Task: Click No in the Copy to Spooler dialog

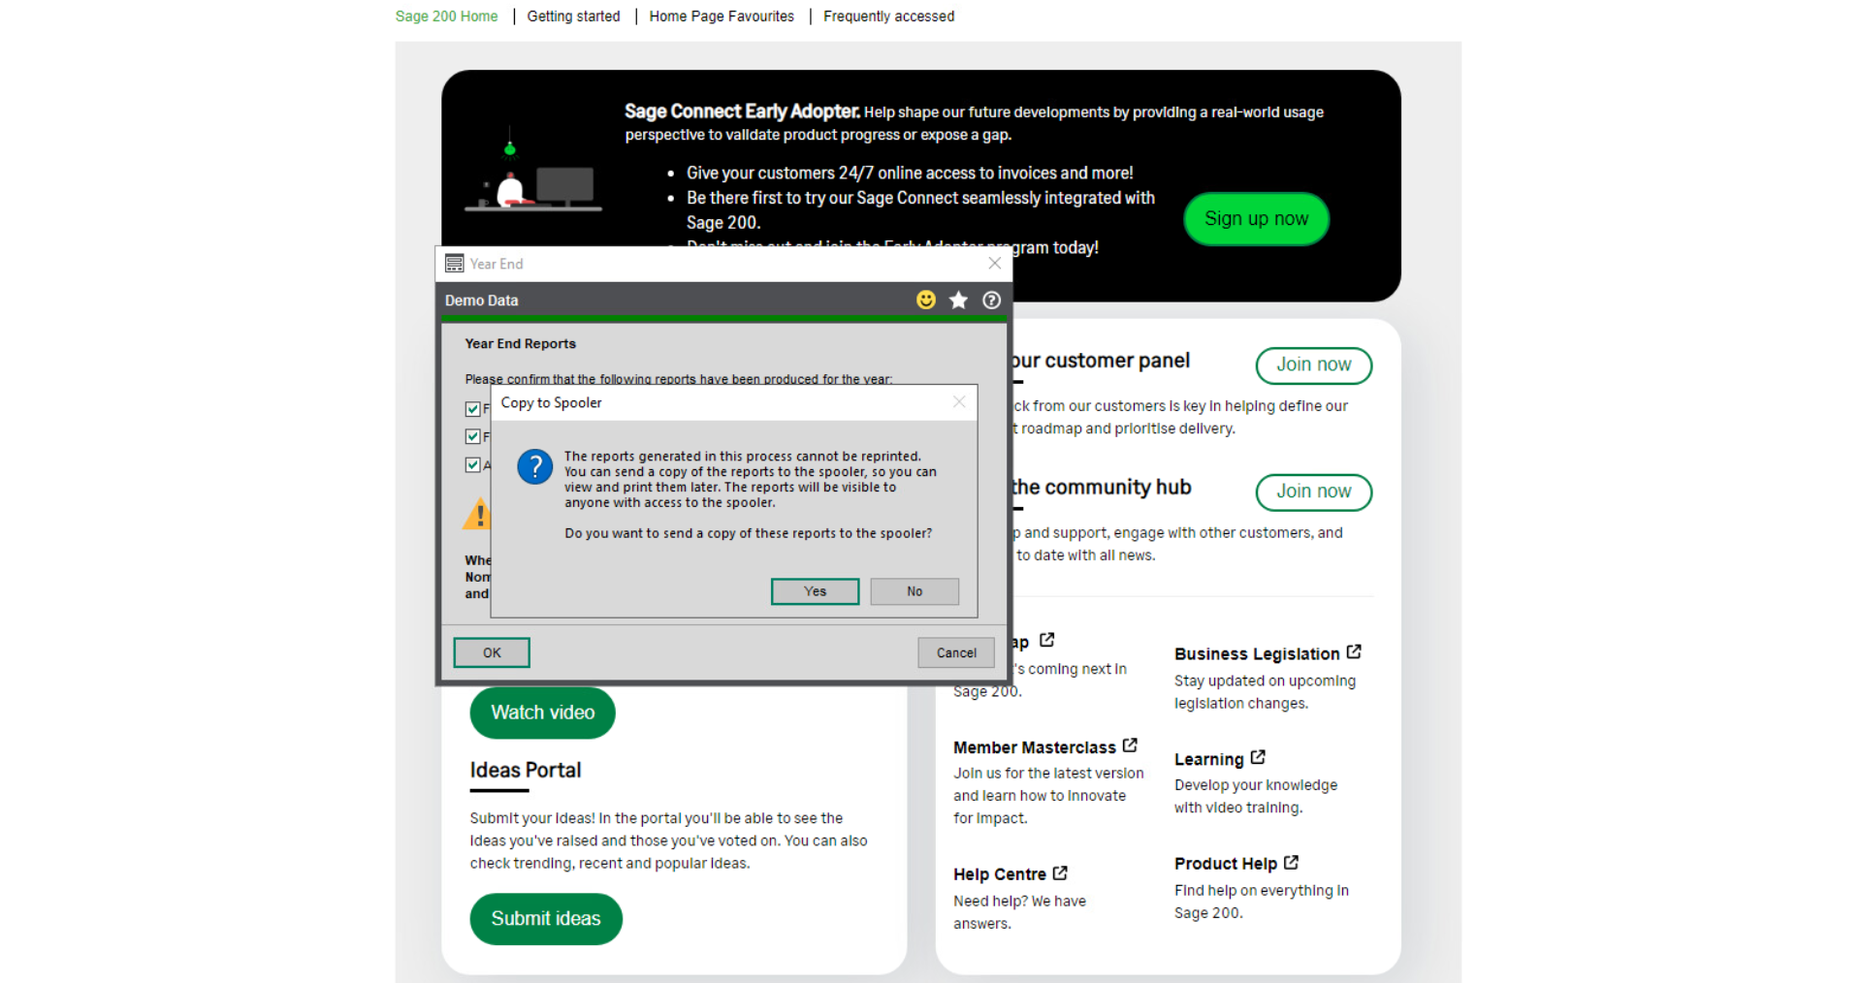Action: (914, 591)
